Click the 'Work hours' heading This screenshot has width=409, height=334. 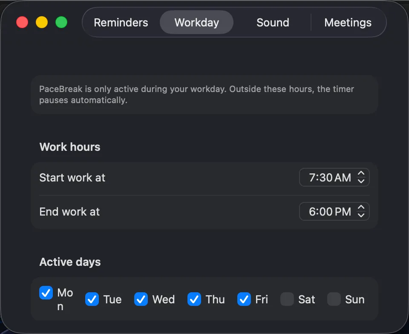[69, 147]
